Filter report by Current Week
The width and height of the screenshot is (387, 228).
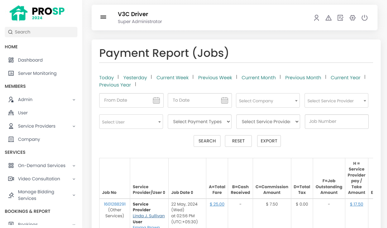(172, 78)
